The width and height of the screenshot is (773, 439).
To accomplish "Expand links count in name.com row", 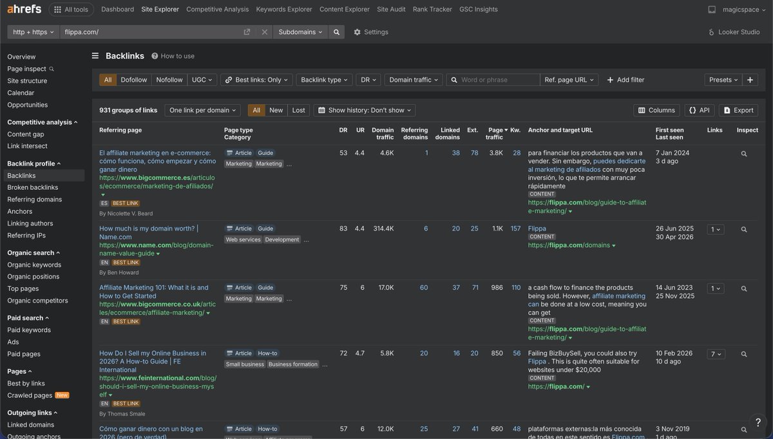I will (x=715, y=229).
